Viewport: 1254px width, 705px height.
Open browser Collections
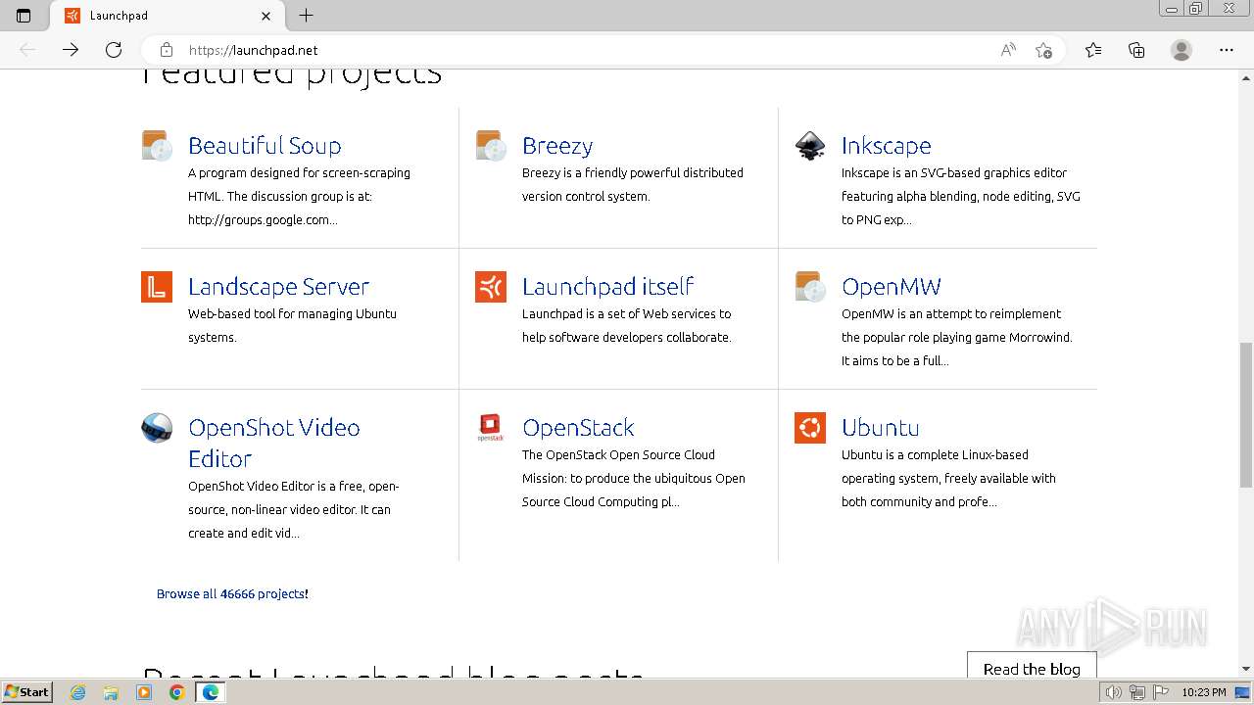point(1136,50)
